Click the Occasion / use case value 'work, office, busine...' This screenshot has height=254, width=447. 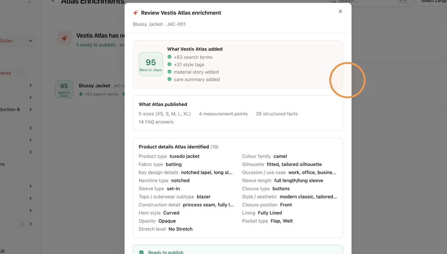pyautogui.click(x=312, y=172)
